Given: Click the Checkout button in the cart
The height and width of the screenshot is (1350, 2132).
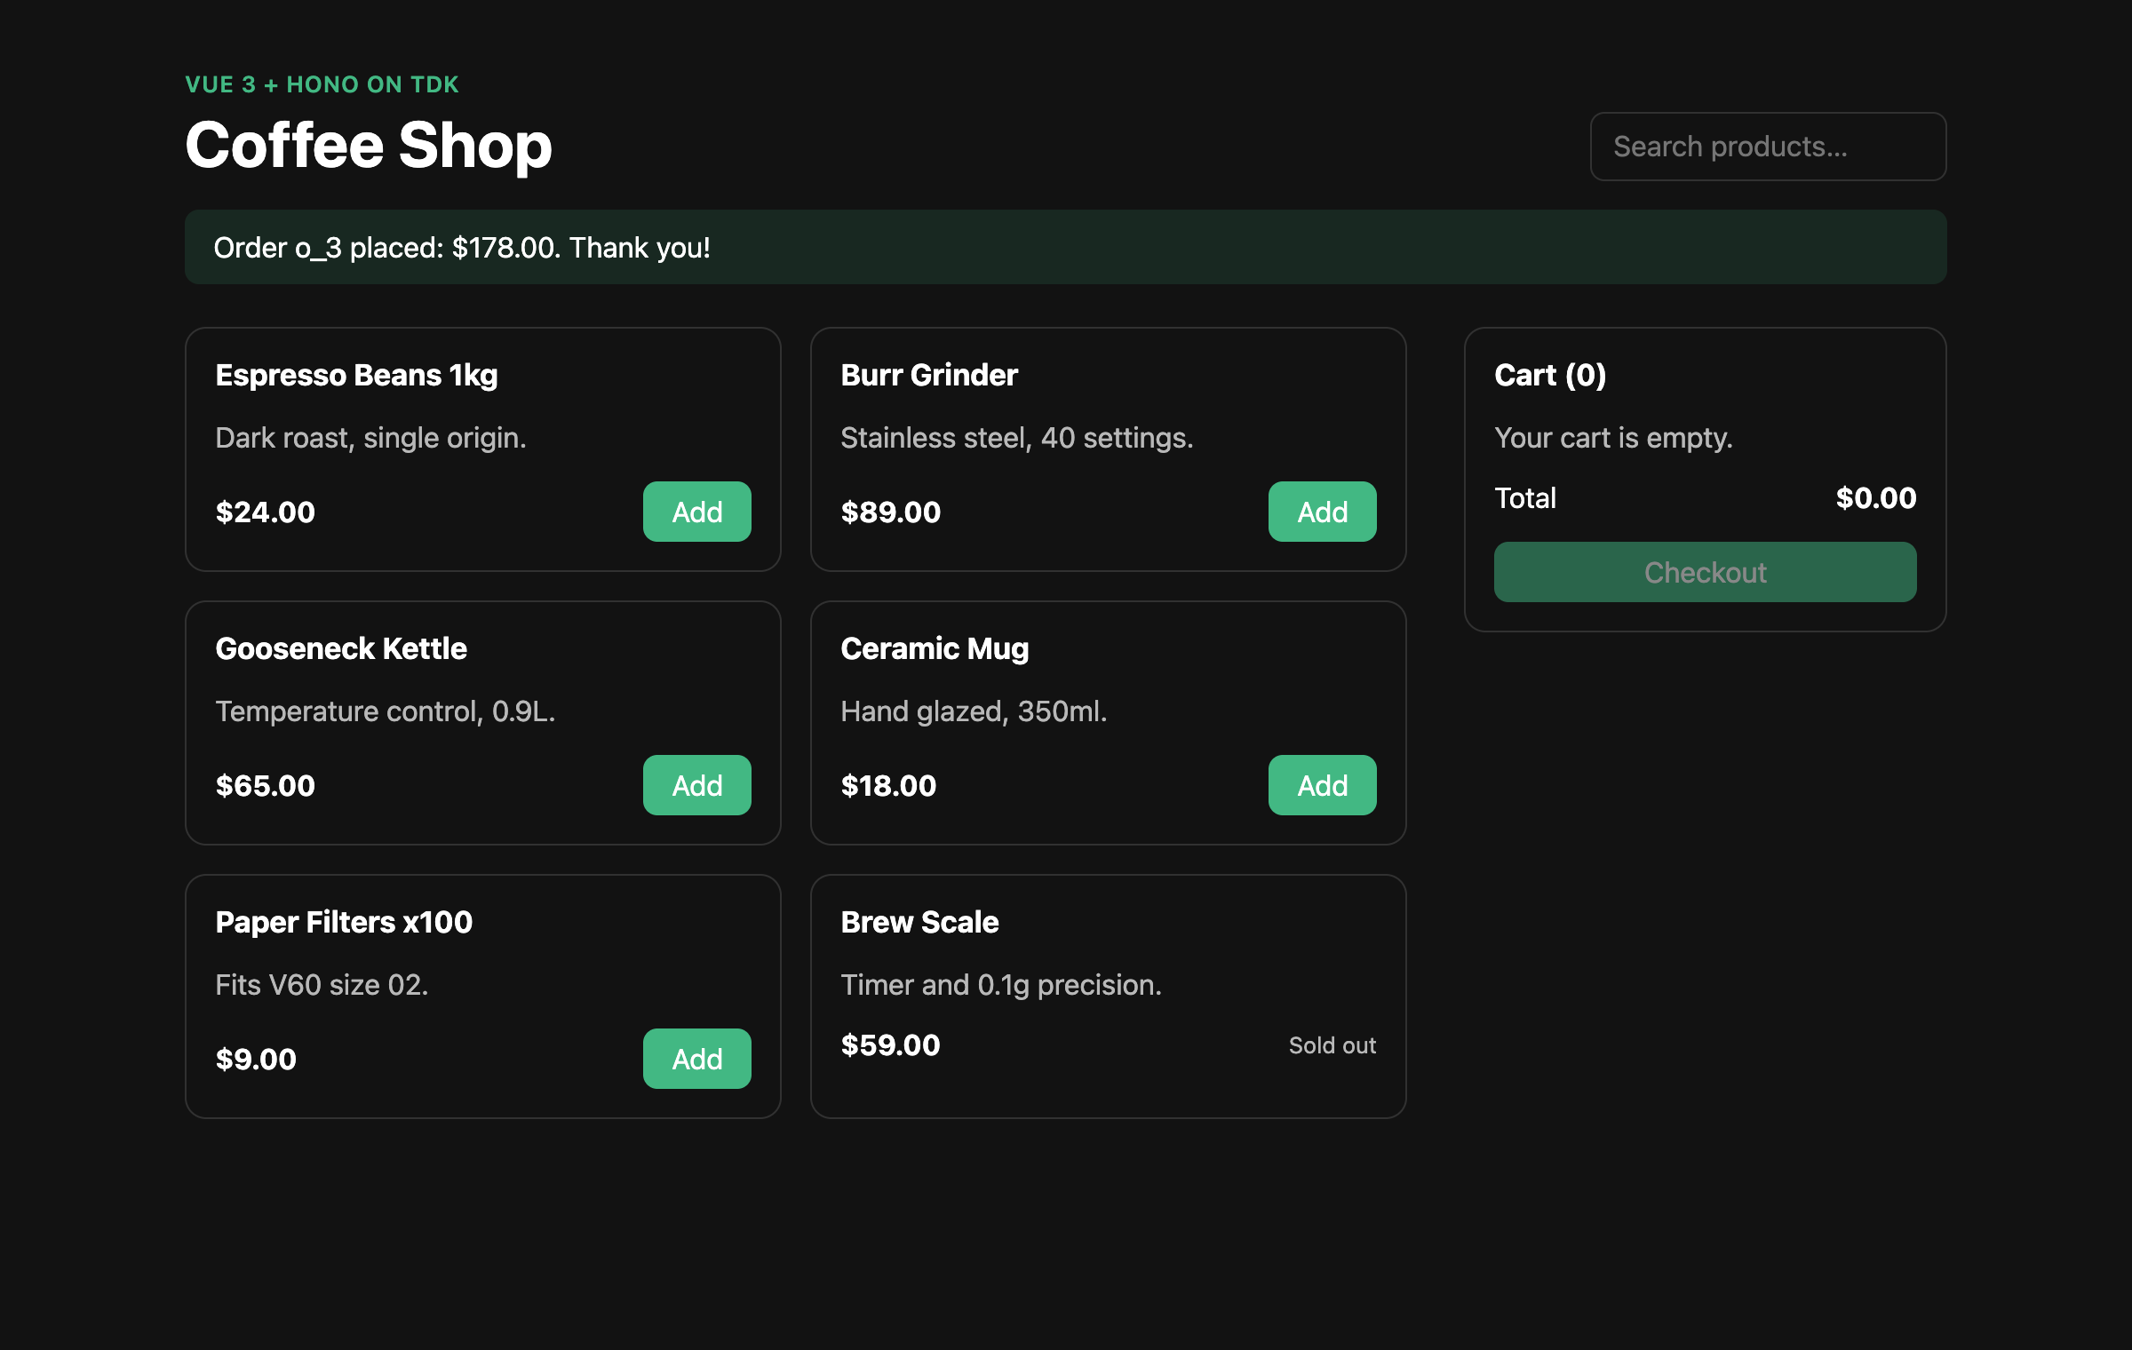Looking at the screenshot, I should click(x=1705, y=572).
